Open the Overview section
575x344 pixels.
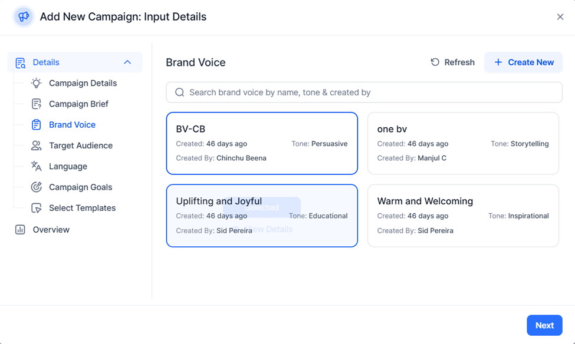click(51, 230)
